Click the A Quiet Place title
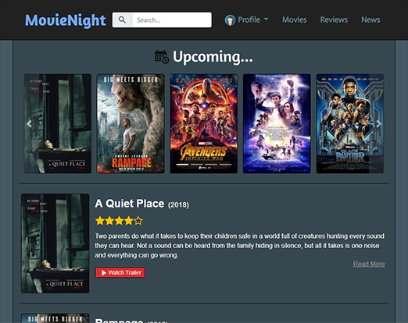The image size is (408, 323). (x=130, y=204)
